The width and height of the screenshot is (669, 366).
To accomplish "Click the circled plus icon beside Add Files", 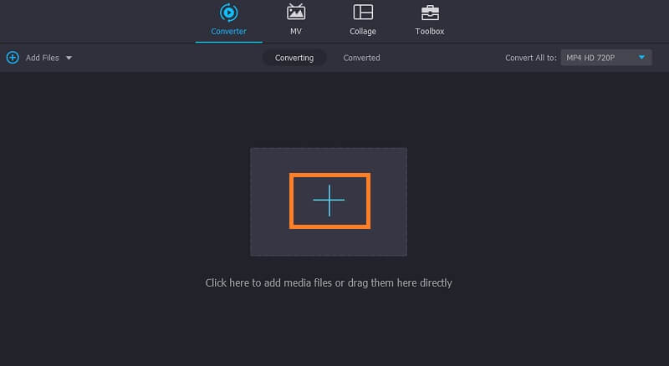I will click(13, 58).
